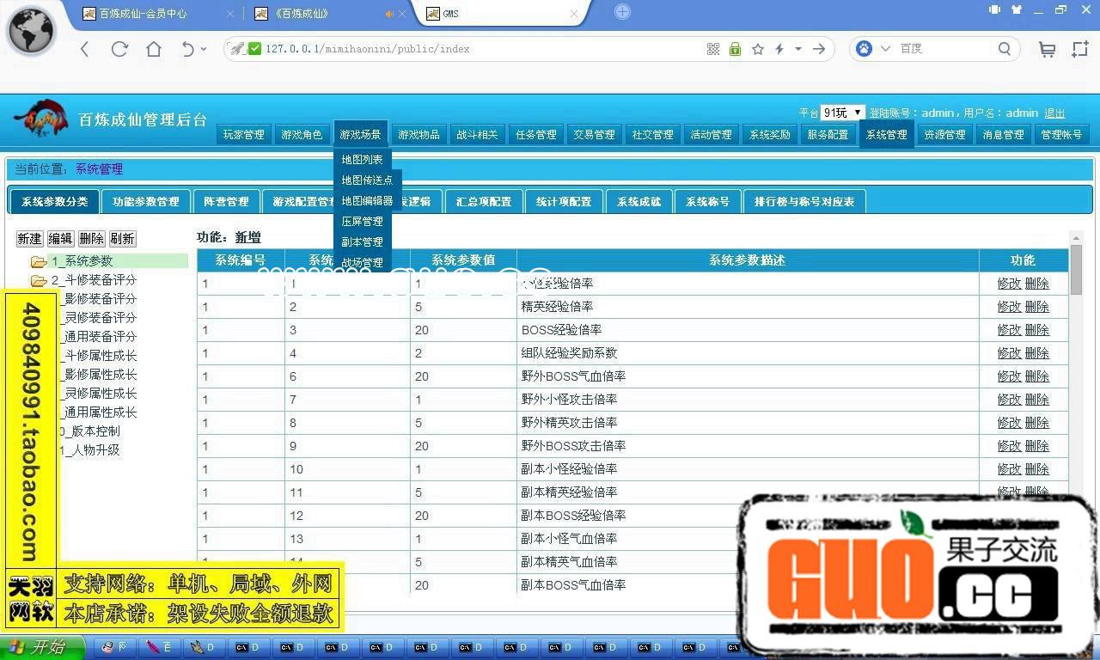
Task: Click the 退出 logout link
Action: pyautogui.click(x=1054, y=113)
